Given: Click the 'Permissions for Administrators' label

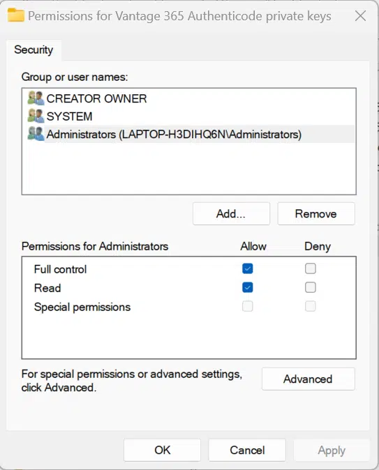Looking at the screenshot, I should [95, 246].
